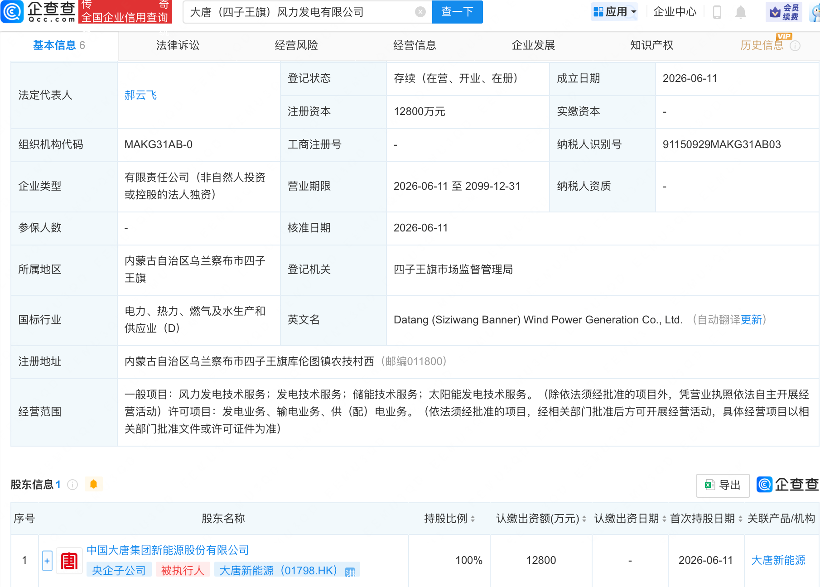Clear the search box text

point(420,12)
